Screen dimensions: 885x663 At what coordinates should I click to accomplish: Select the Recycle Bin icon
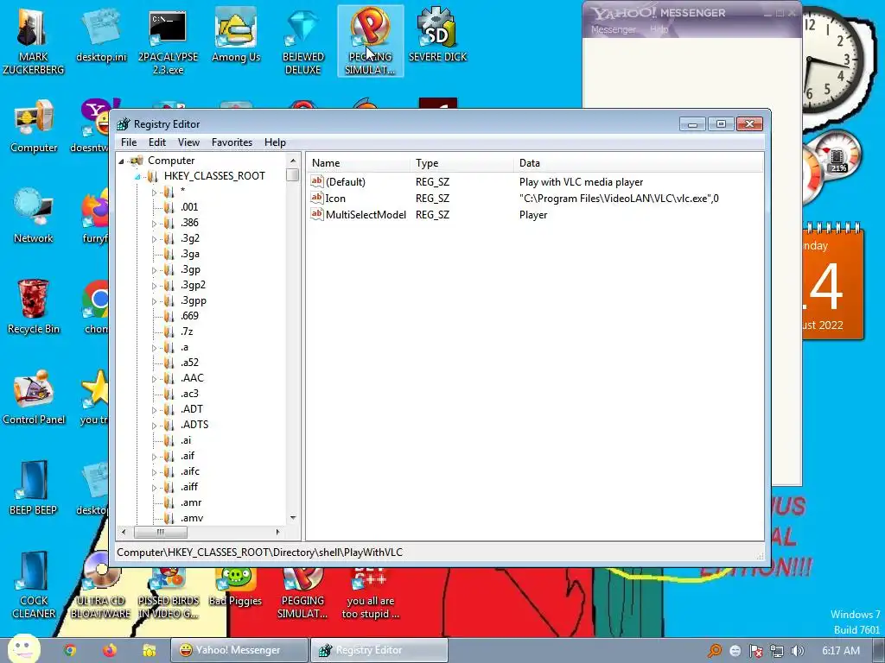34,307
